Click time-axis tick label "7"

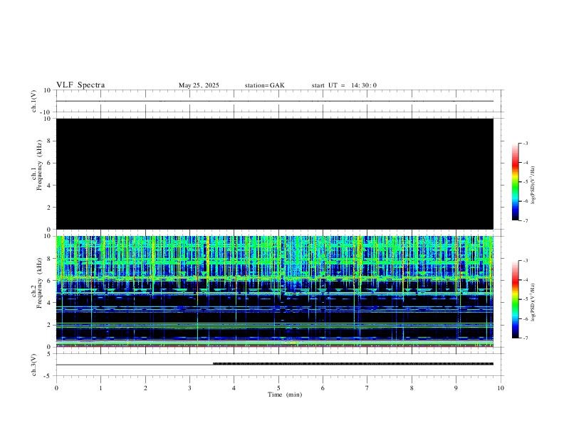(367, 388)
